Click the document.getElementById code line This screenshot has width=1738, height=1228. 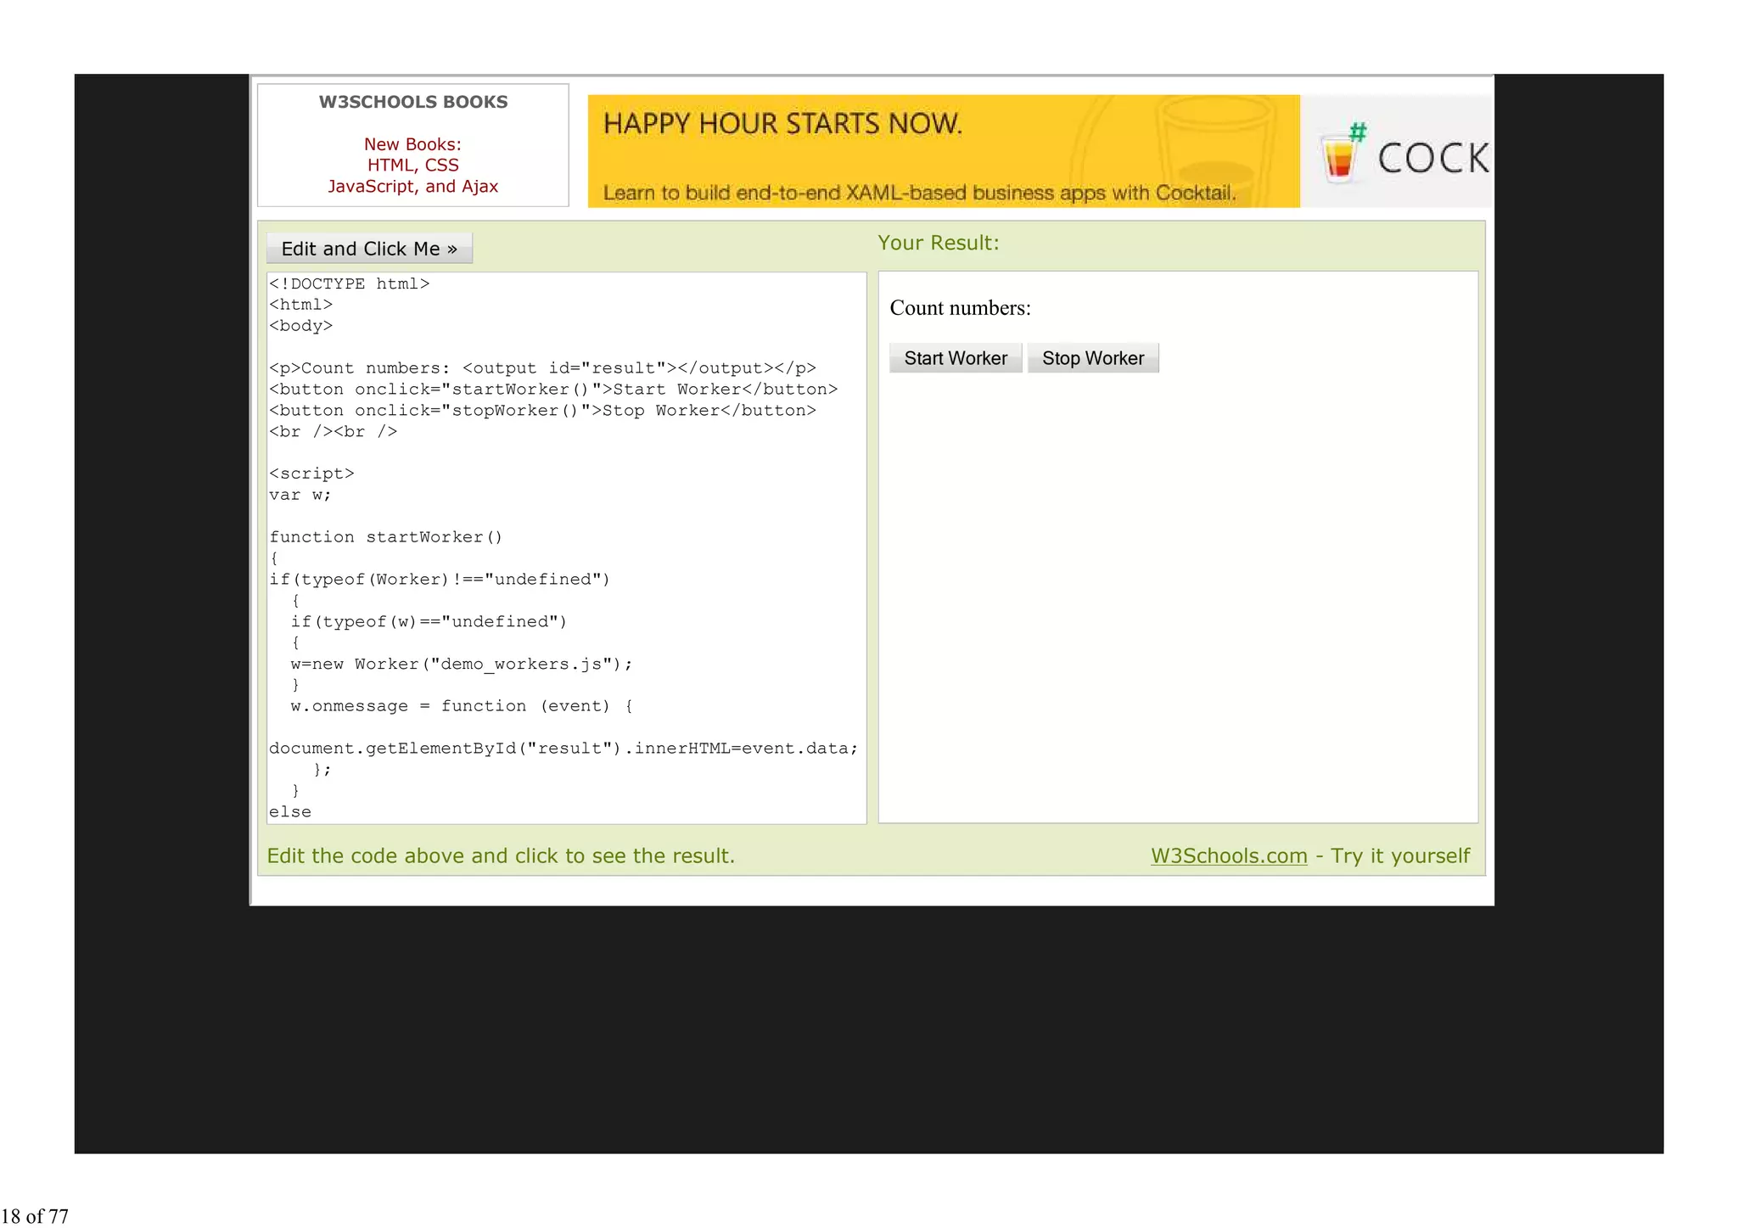(563, 749)
